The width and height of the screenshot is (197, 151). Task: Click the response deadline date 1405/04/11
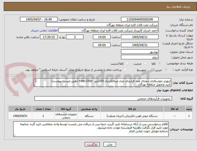click(x=139, y=37)
